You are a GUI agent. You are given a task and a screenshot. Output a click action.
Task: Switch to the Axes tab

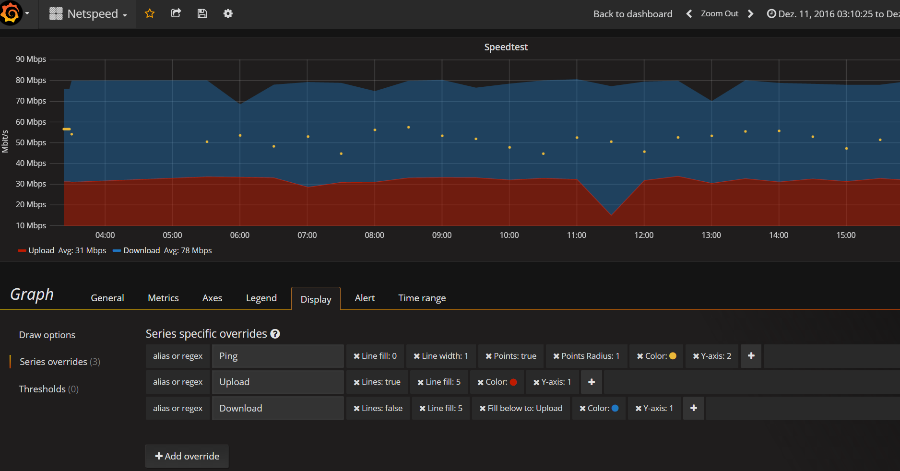tap(212, 298)
